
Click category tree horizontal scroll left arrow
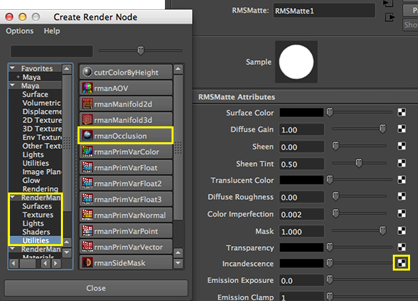(x=14, y=263)
